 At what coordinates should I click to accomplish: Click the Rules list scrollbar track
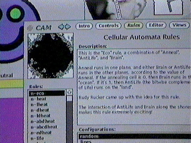click(70, 122)
